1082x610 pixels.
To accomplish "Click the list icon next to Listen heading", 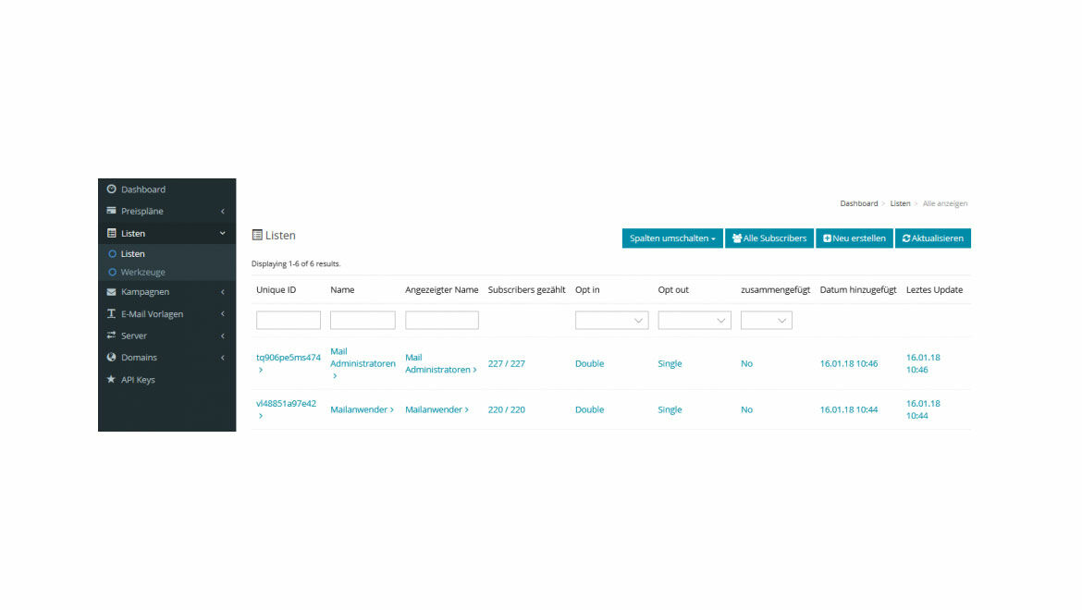I will click(x=257, y=235).
